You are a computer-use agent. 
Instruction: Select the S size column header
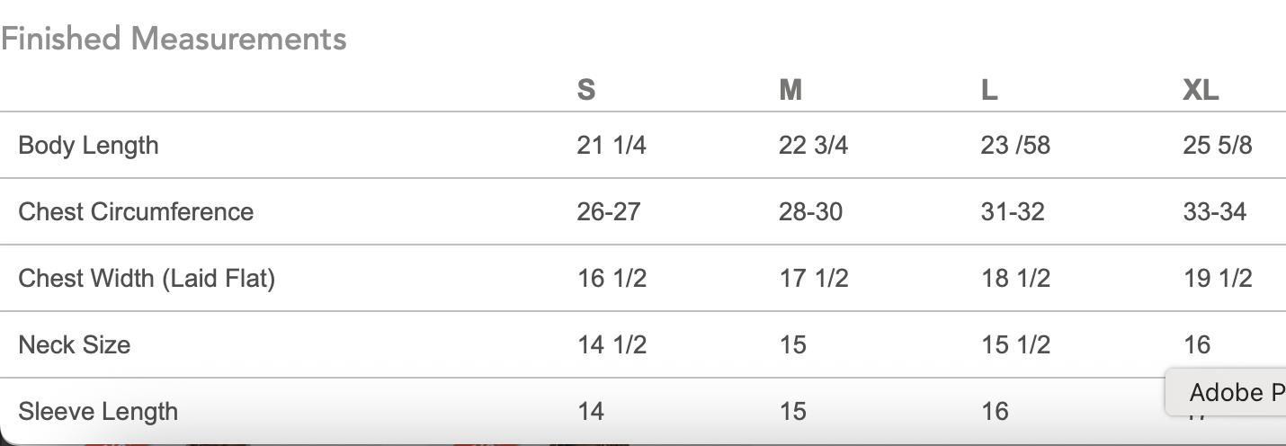pyautogui.click(x=585, y=90)
